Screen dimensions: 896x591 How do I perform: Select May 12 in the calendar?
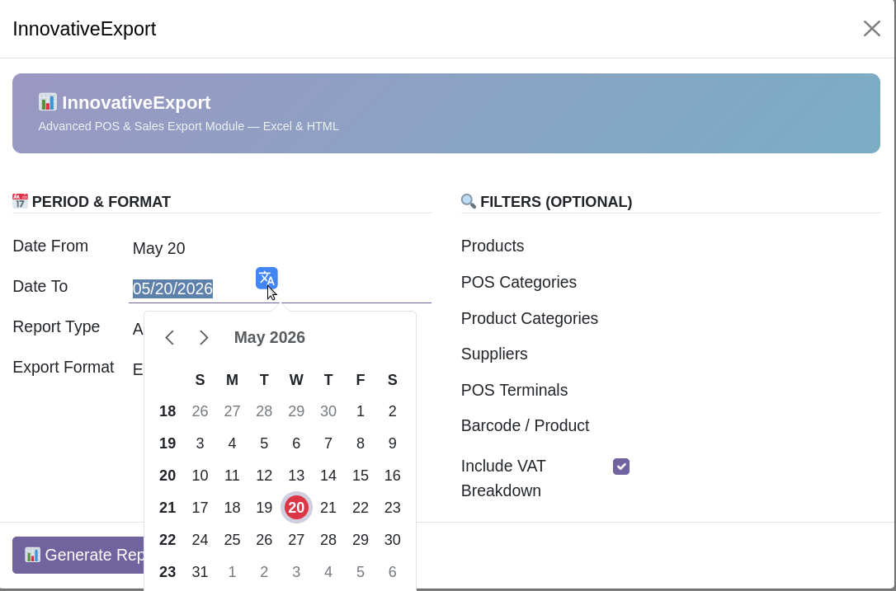pos(264,475)
